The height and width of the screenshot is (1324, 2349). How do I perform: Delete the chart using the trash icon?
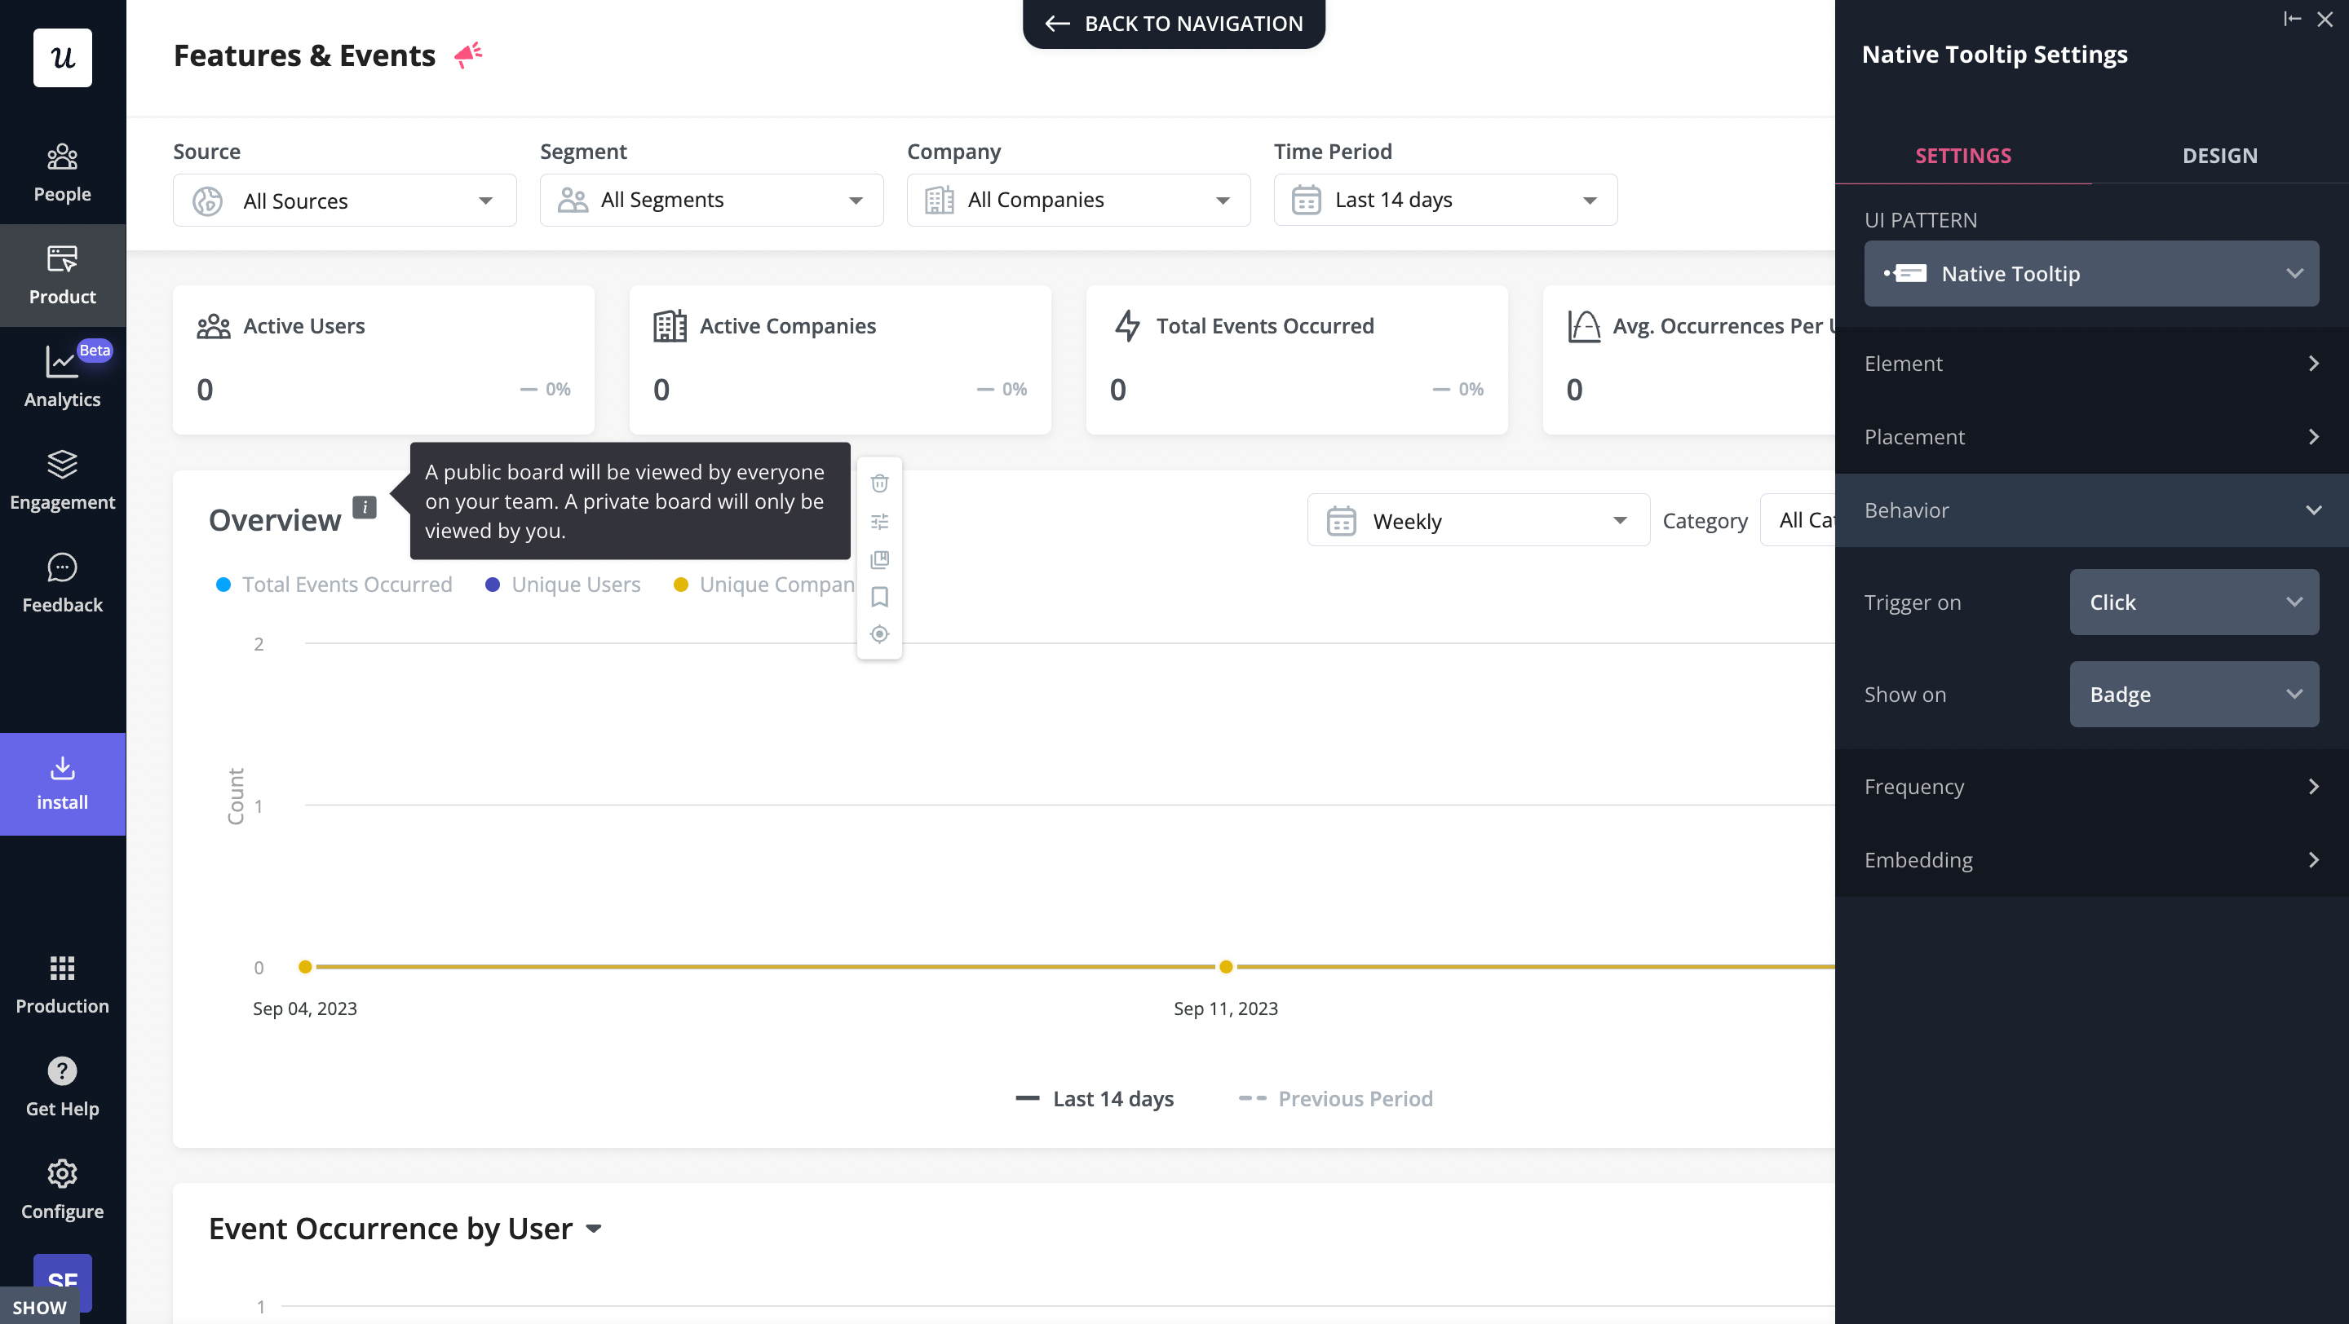point(879,483)
